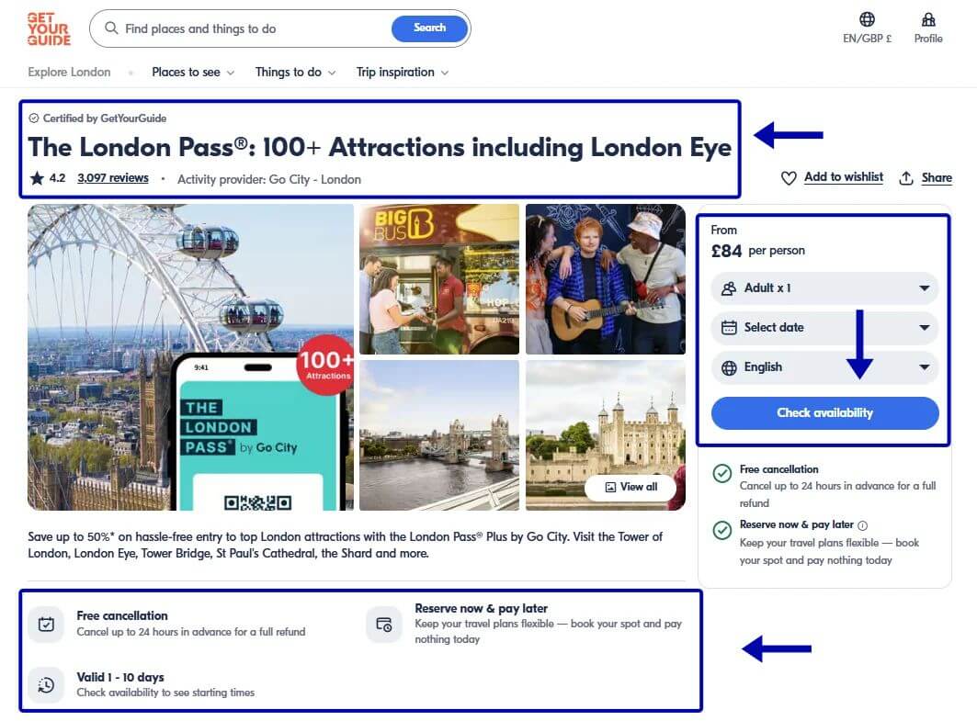The width and height of the screenshot is (977, 721).
Task: Open the Profile icon
Action: (927, 19)
